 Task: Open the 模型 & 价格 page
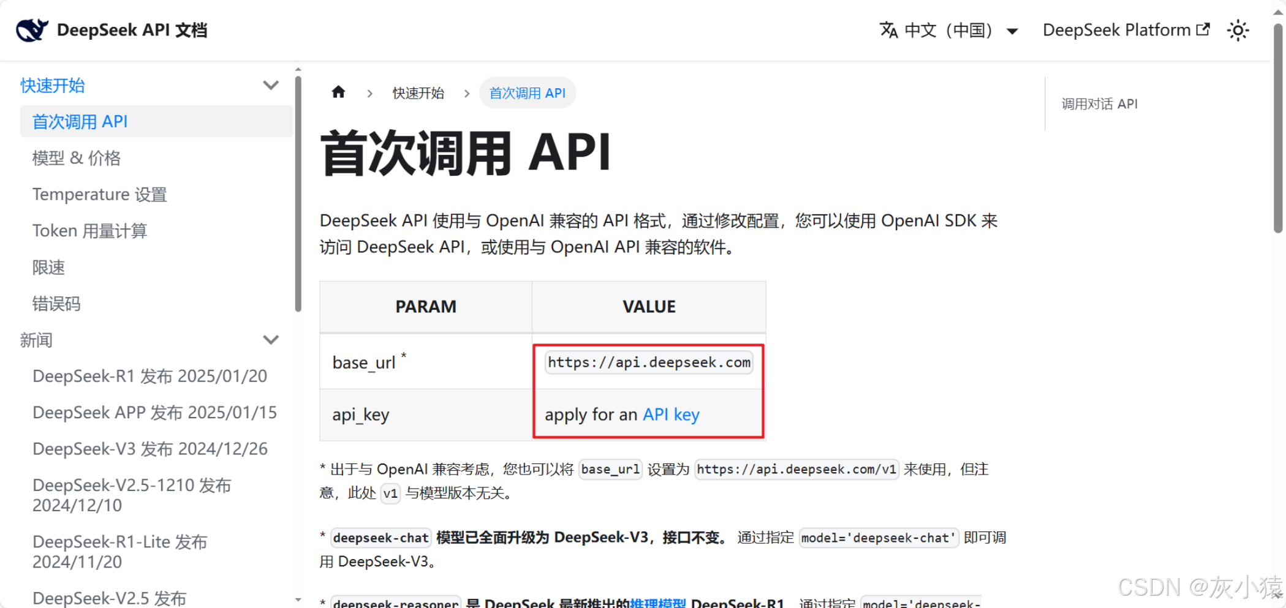[x=77, y=158]
